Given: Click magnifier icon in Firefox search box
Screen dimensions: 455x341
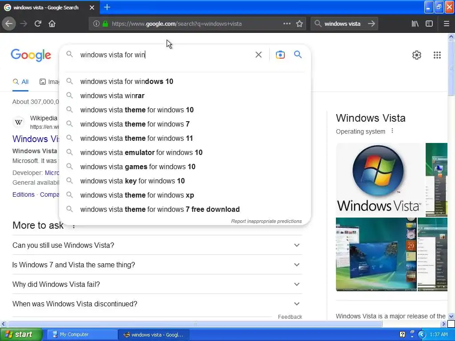Looking at the screenshot, I should click(x=318, y=24).
